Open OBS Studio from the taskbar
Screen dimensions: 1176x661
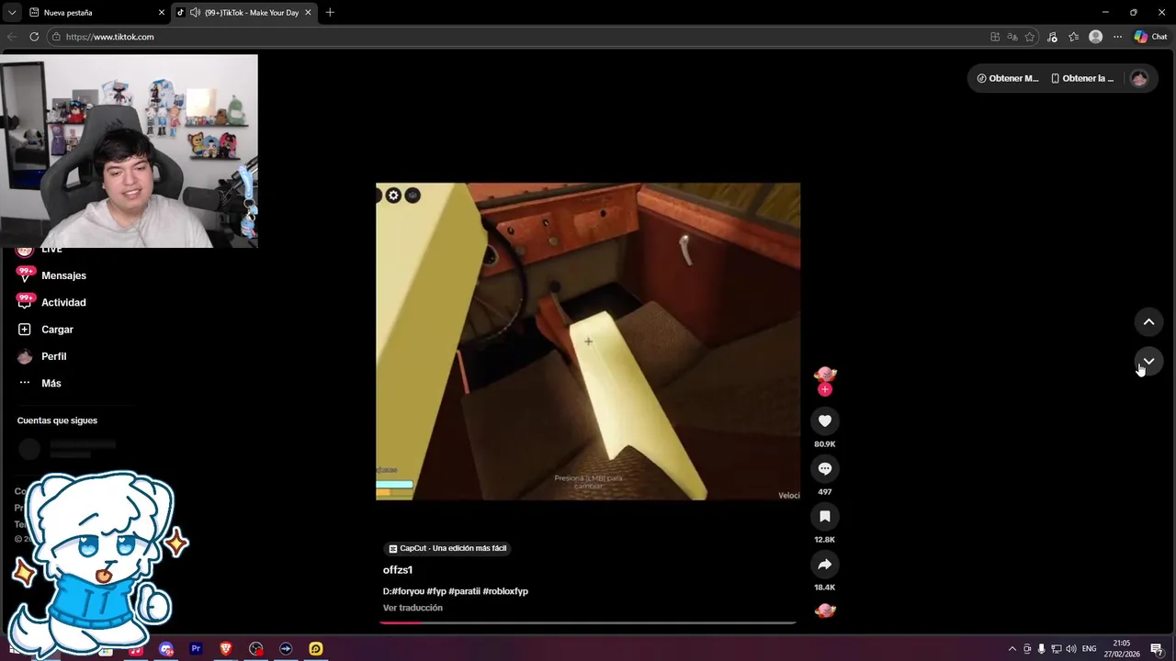click(256, 649)
